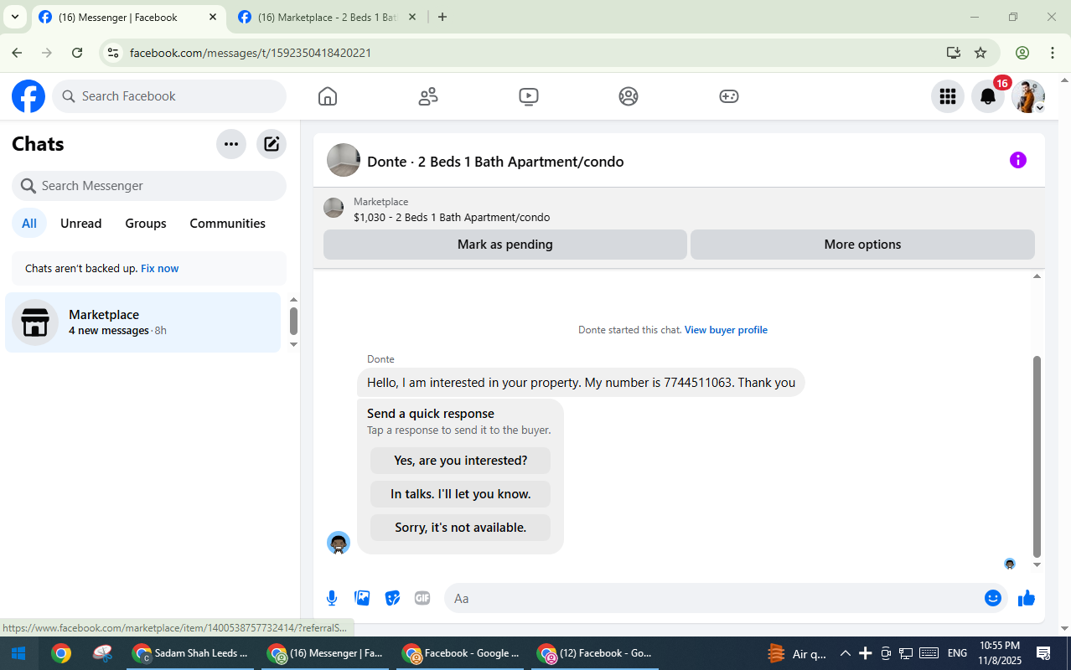
Task: Click the Search Facebook field
Action: pos(169,96)
